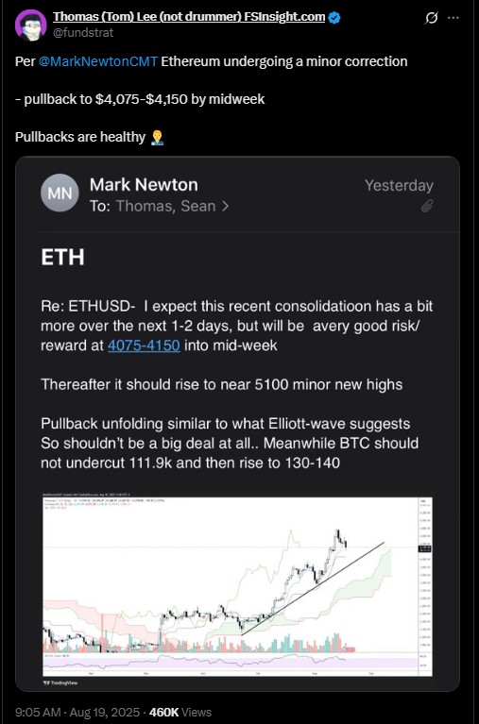The height and width of the screenshot is (724, 479).
Task: Click the current price label on the chart axis
Action: 424,548
